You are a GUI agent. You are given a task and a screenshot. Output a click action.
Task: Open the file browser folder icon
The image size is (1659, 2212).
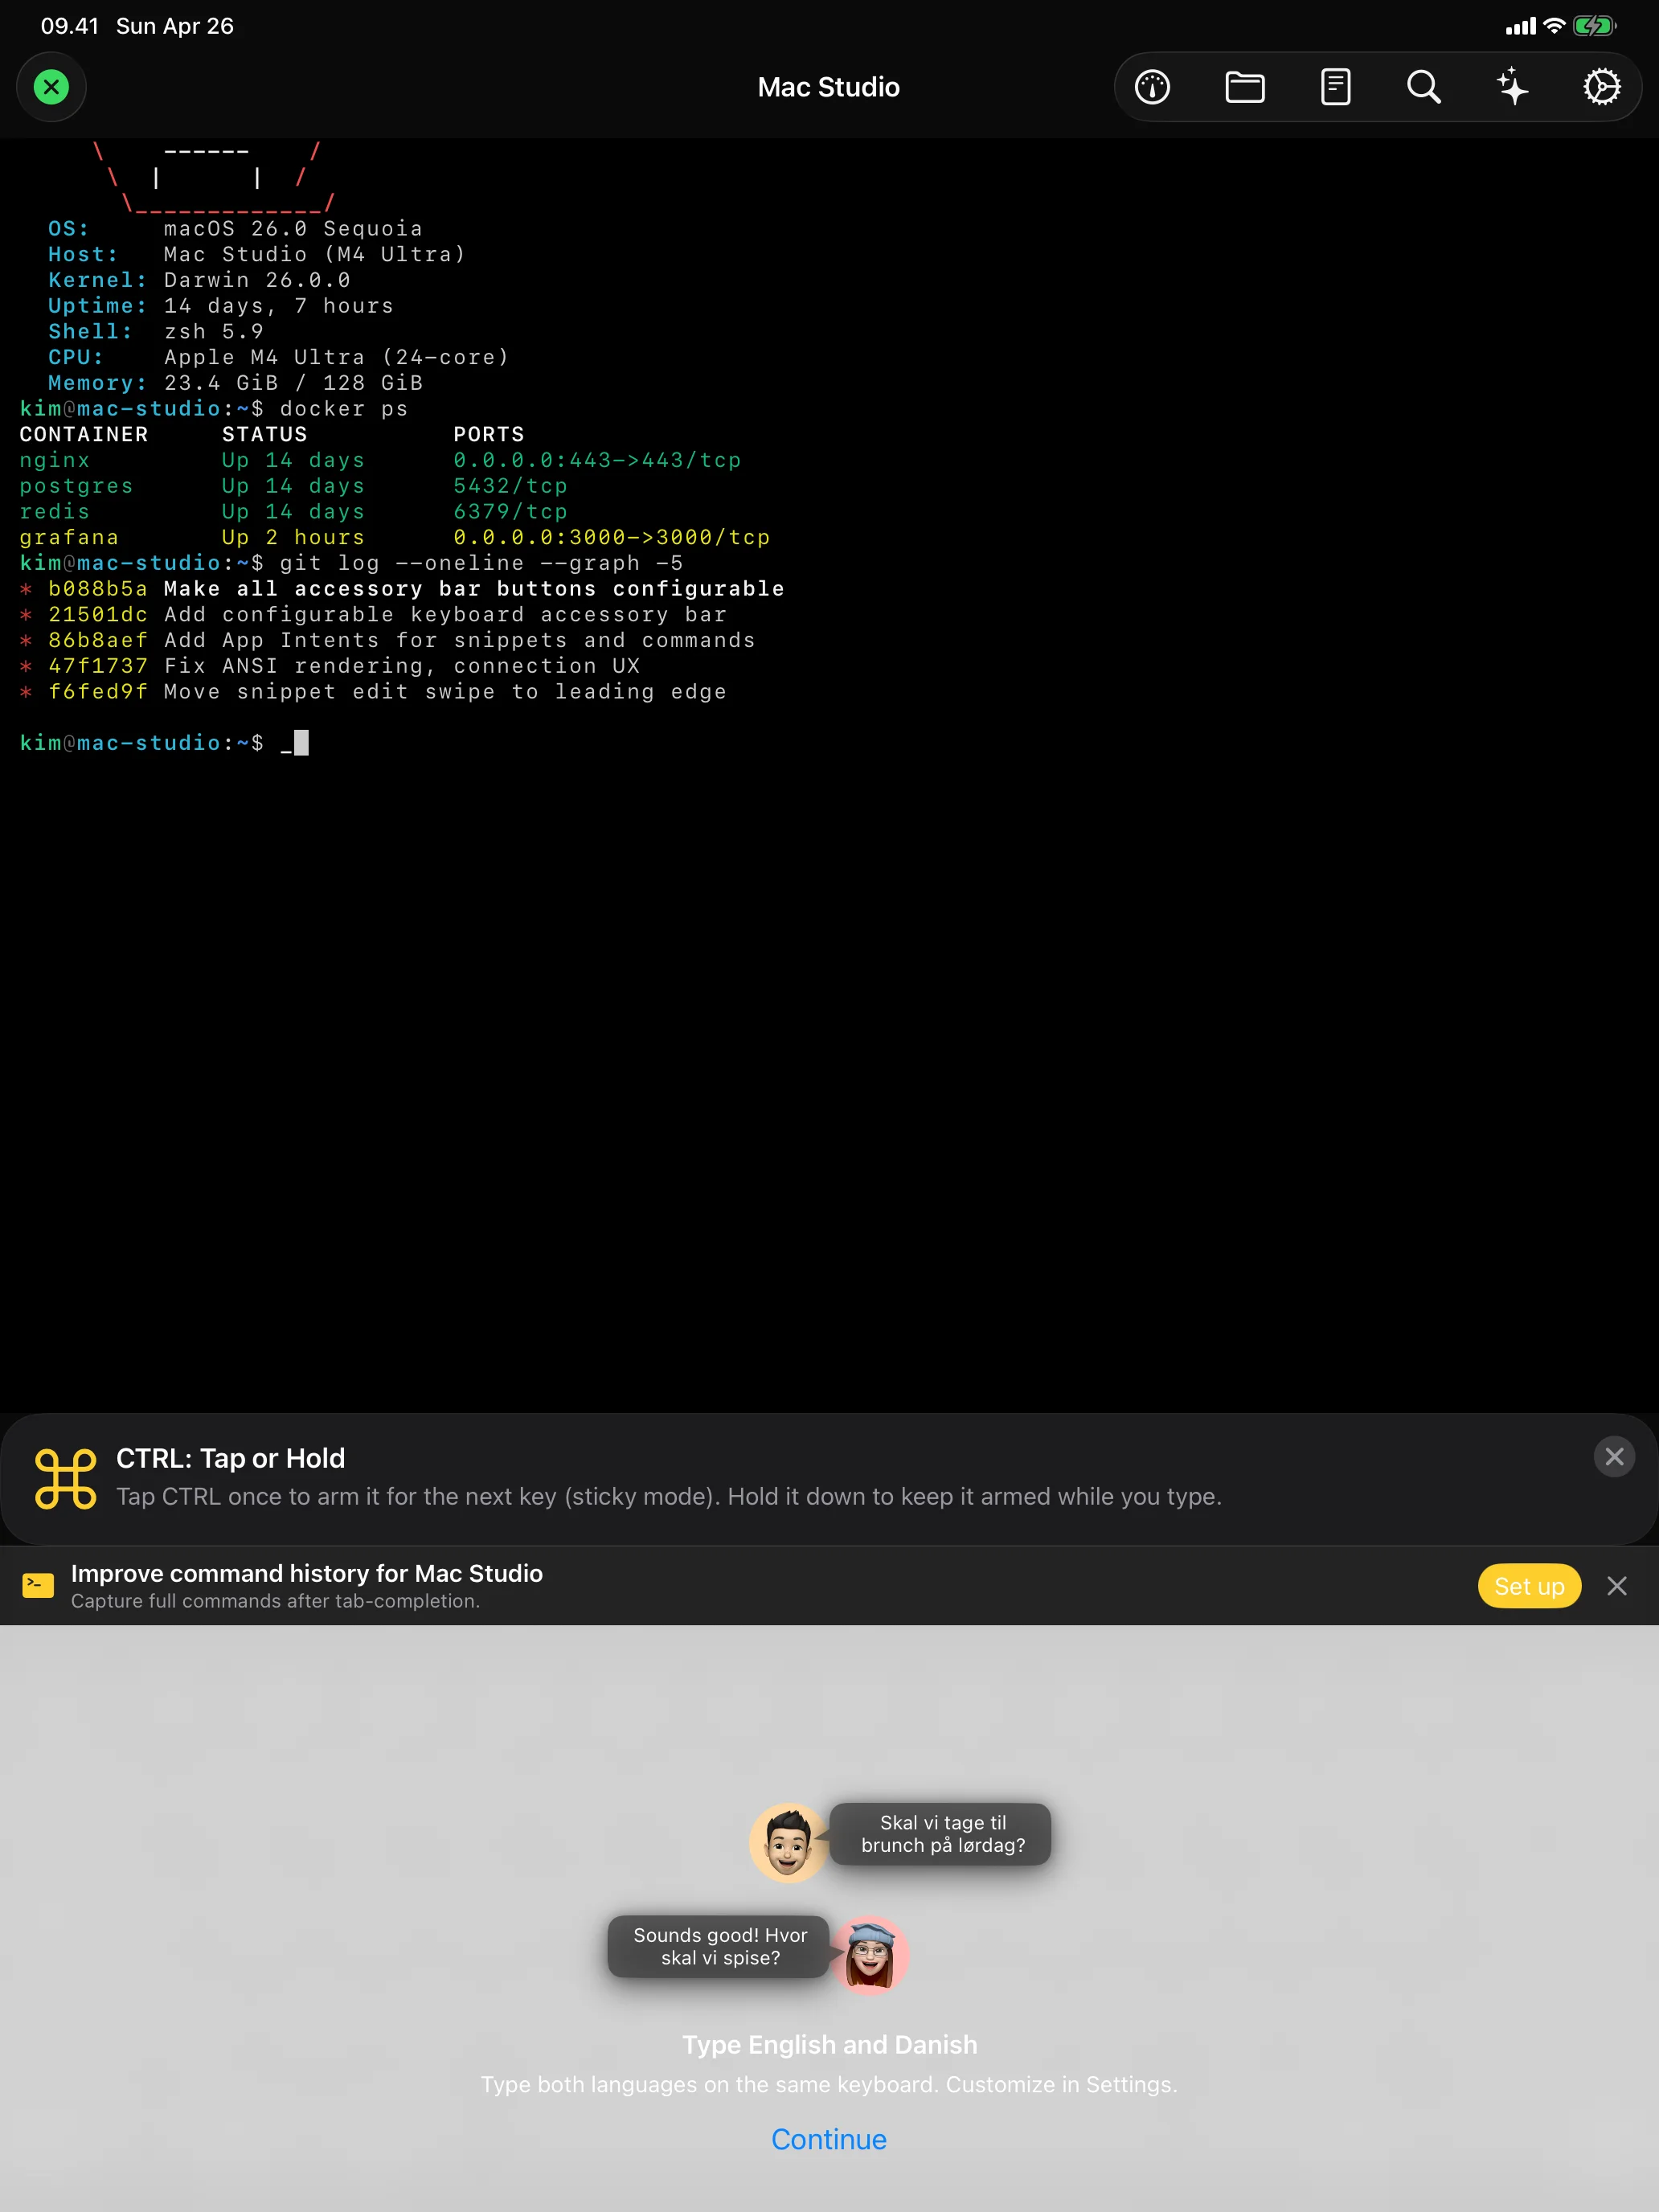click(1244, 87)
